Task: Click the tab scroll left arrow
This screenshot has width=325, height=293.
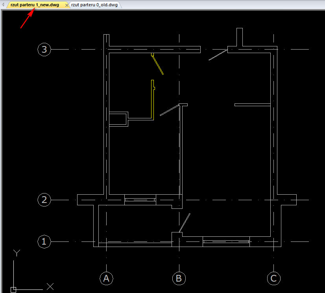Action: [x=4, y=5]
